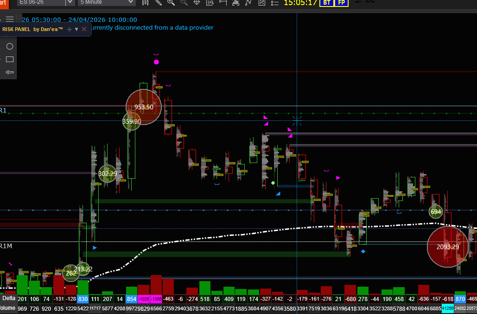Select the ruler tool in left toolbar
This screenshot has height=314, width=477.
(x=10, y=72)
